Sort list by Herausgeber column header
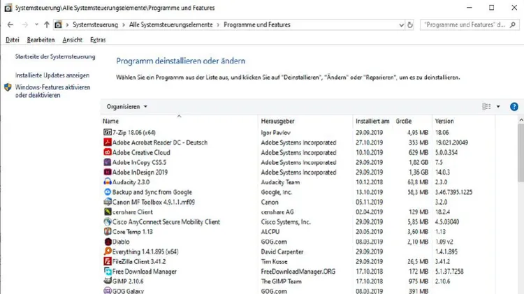This screenshot has height=294, width=524. [305, 121]
